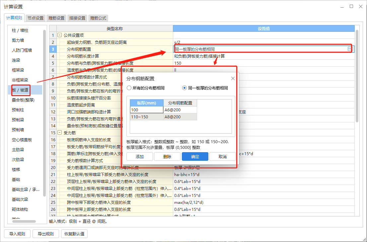Switch to 计算规则 tab
The width and height of the screenshot is (367, 242).
pyautogui.click(x=14, y=18)
